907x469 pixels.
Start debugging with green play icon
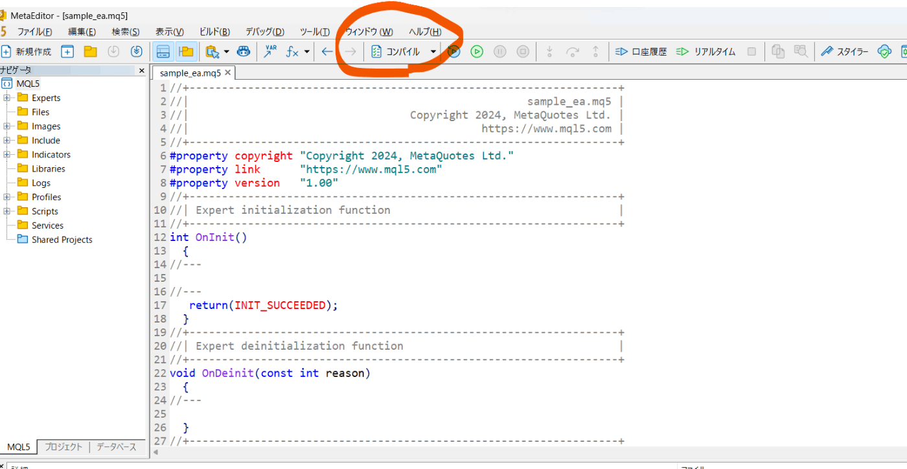[477, 52]
